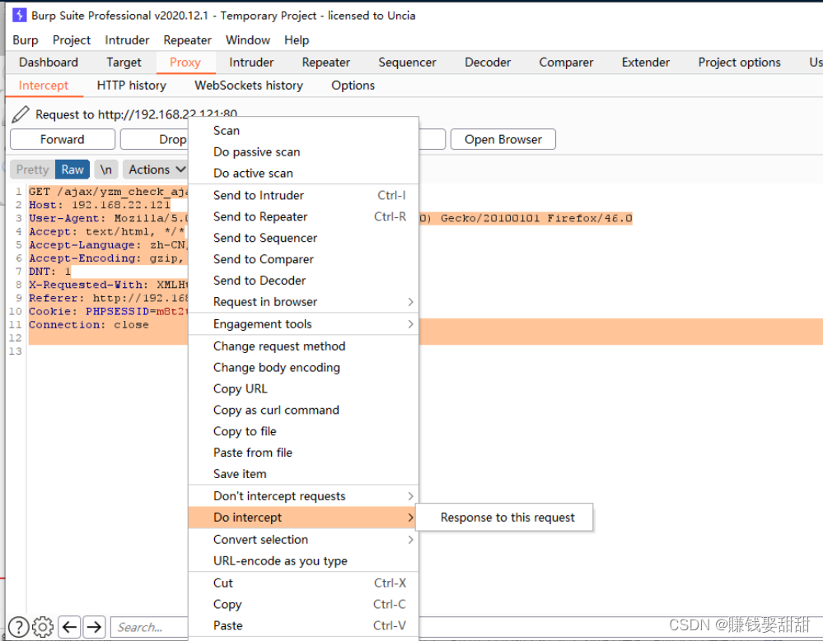
Task: Select Send to Repeater menu entry
Action: [x=303, y=216]
